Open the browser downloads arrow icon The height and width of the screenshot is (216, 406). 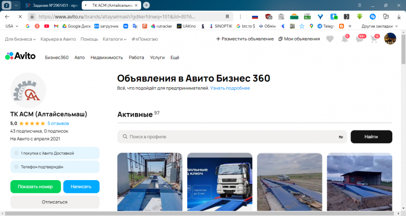[x=399, y=17]
